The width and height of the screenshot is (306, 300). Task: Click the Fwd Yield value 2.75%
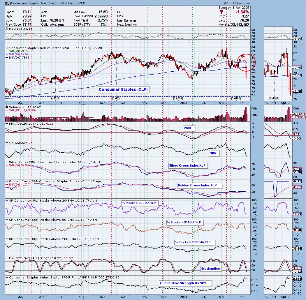[x=103, y=20]
